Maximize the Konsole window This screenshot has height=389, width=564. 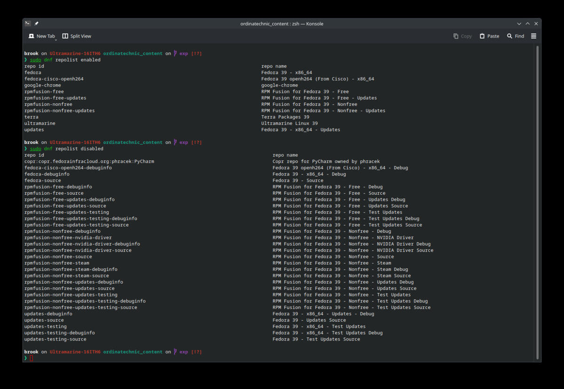pyautogui.click(x=528, y=24)
